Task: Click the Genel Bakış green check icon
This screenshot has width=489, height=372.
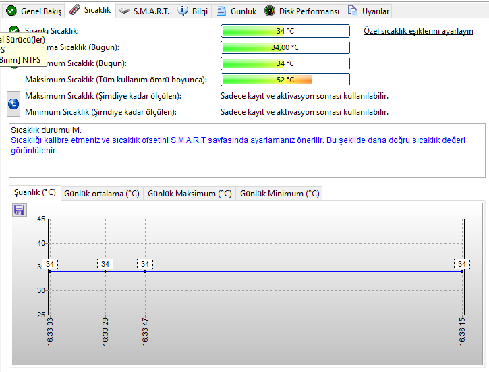Action: point(11,11)
